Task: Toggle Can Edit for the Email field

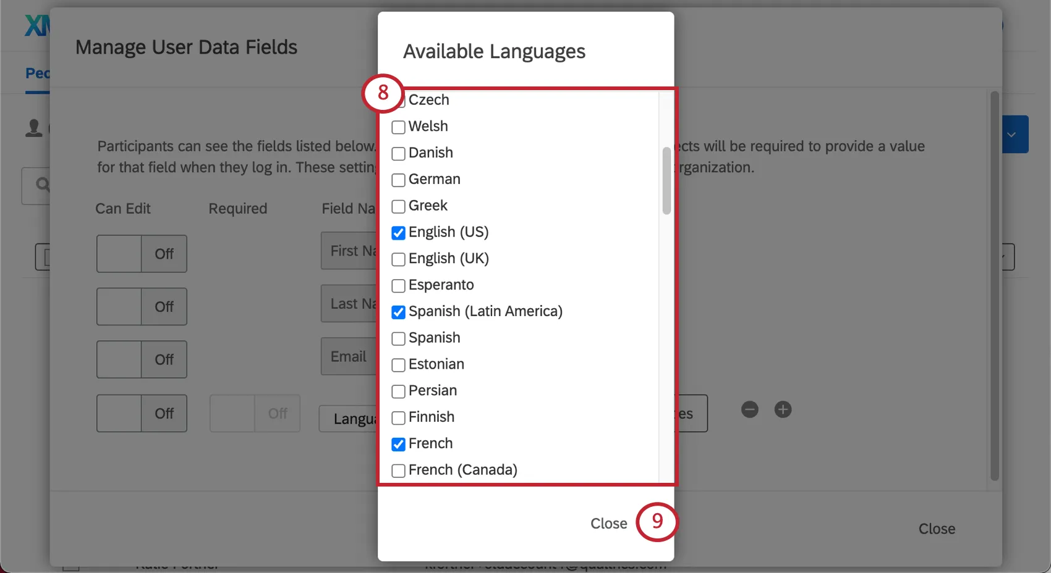Action: point(141,359)
